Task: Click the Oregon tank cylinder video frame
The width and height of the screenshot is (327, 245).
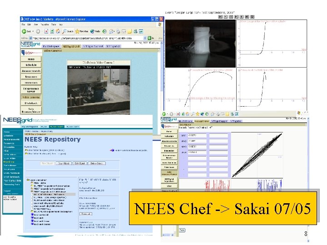Action: (200, 44)
